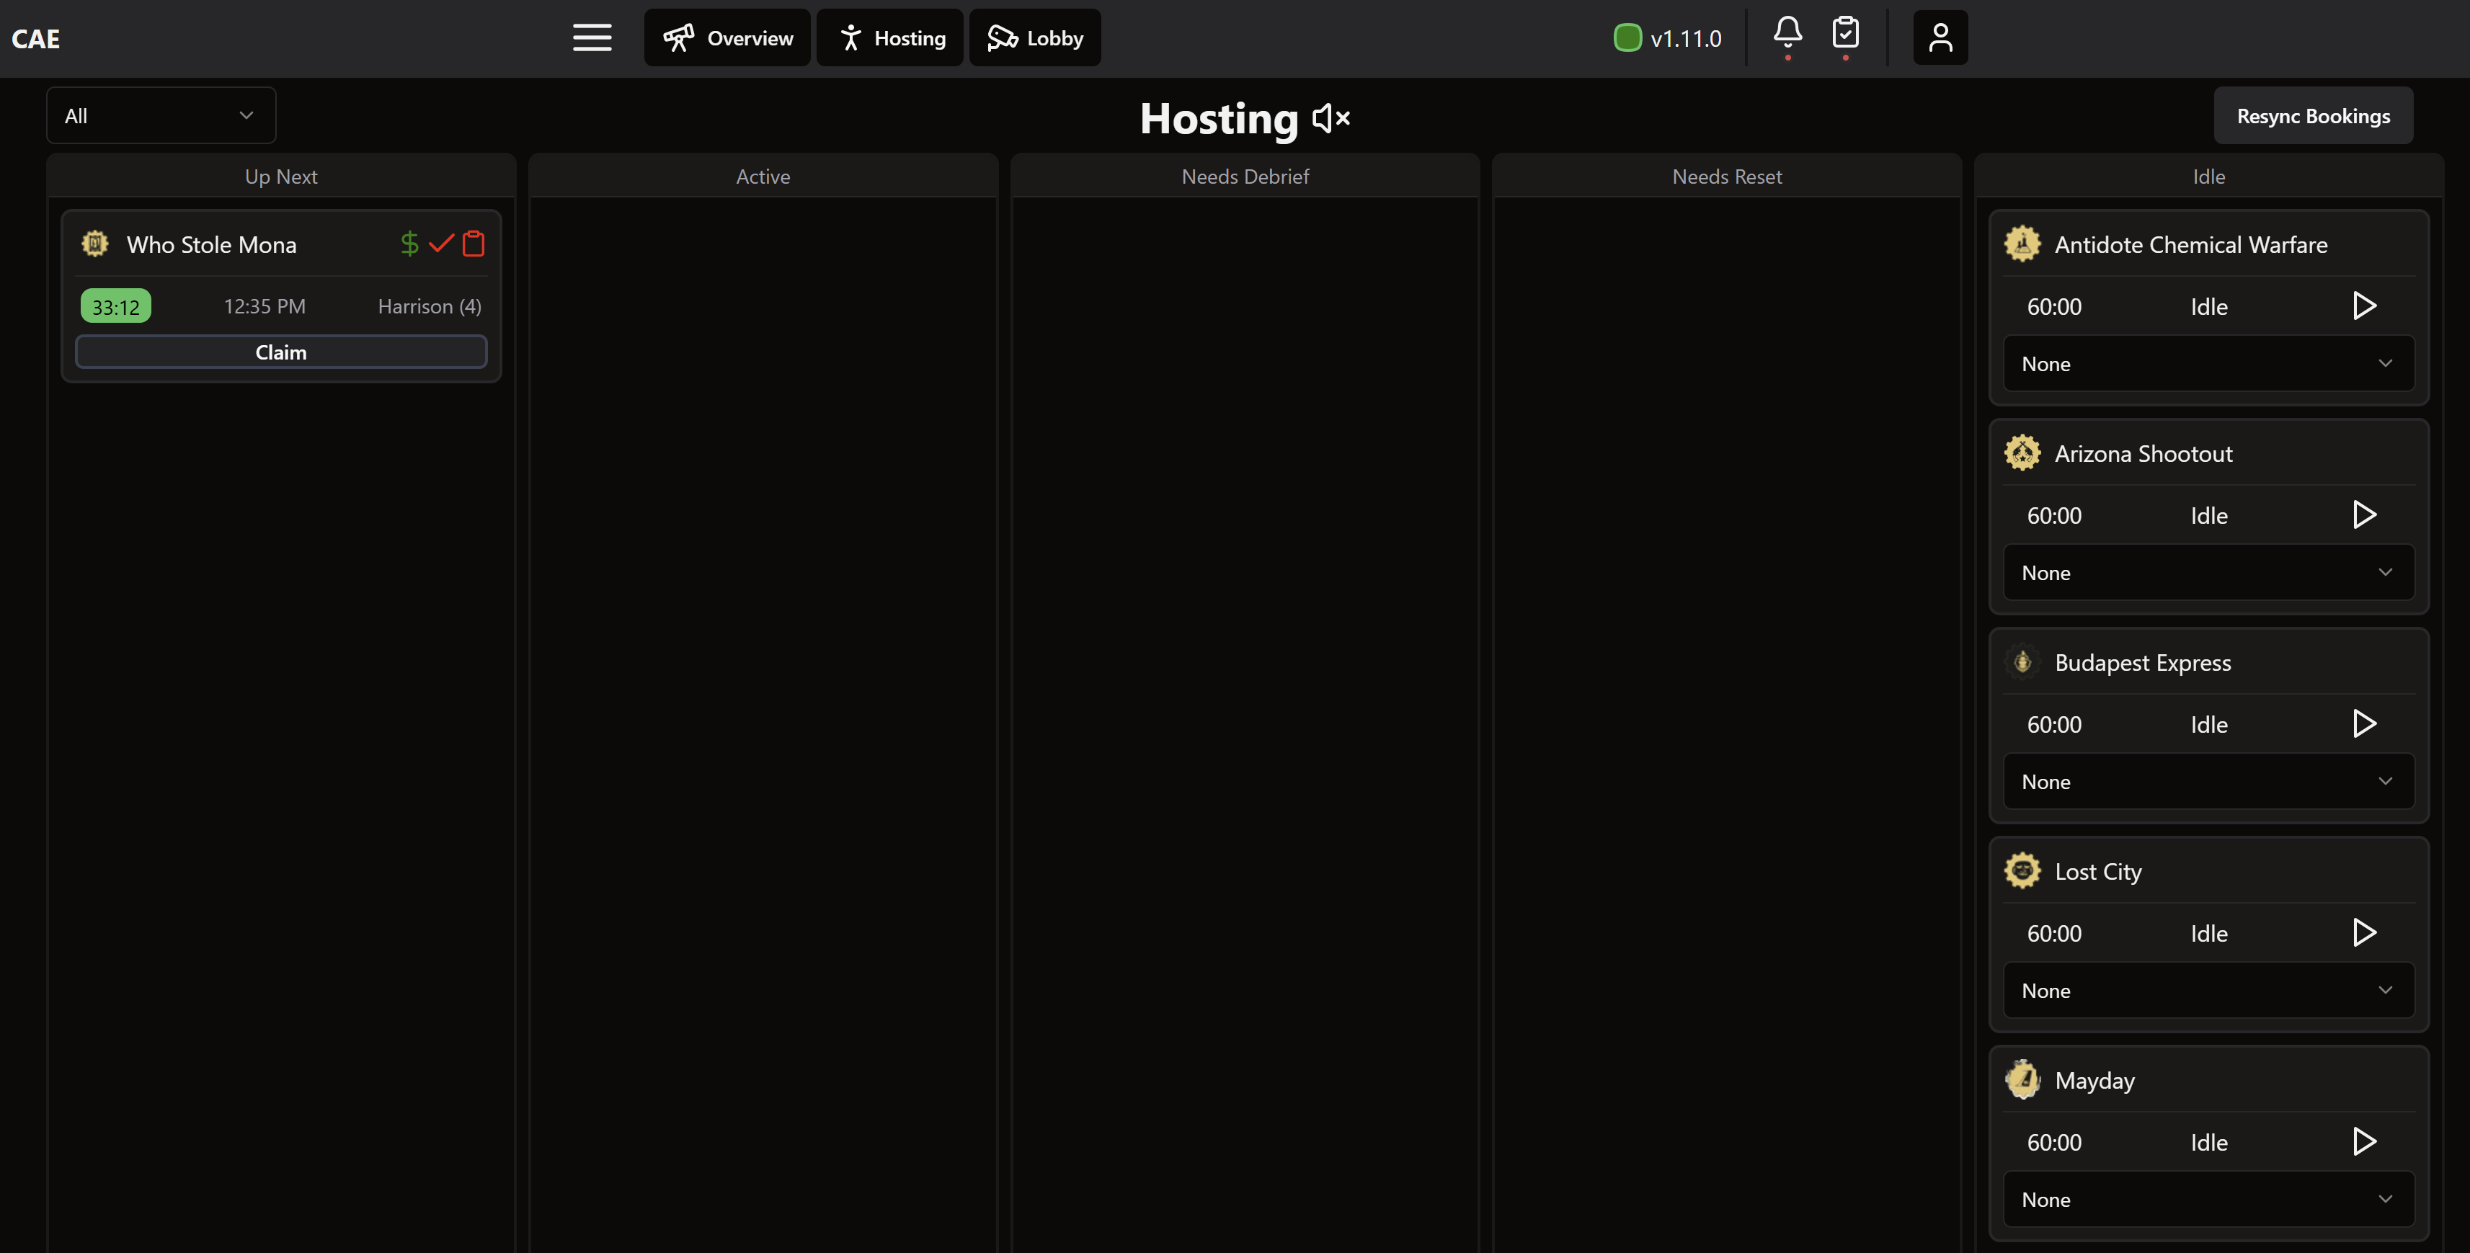The height and width of the screenshot is (1253, 2470).
Task: Start the Mayday room timer
Action: pos(2363,1143)
